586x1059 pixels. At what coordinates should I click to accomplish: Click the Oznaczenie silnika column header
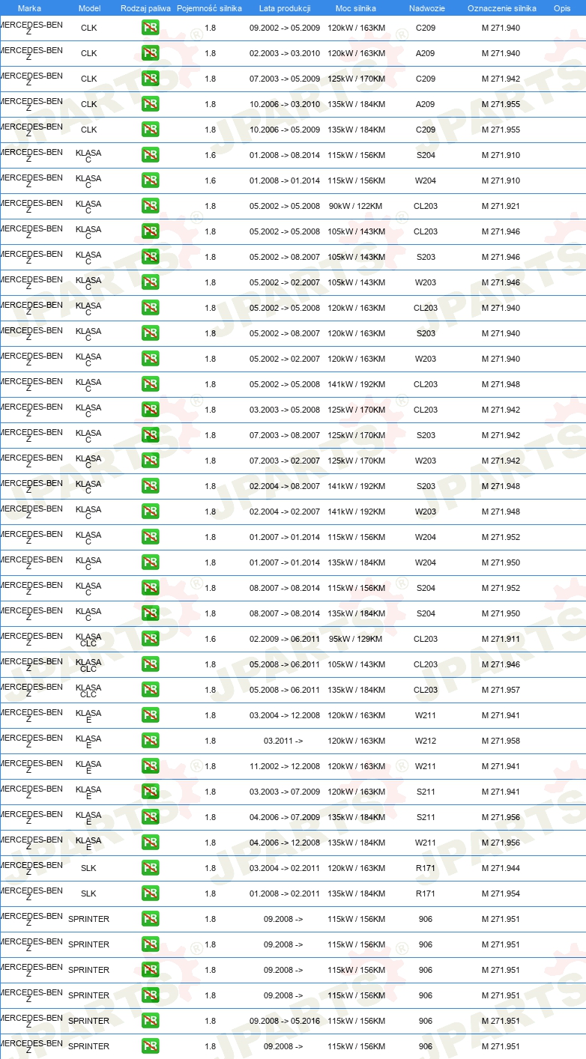501,8
